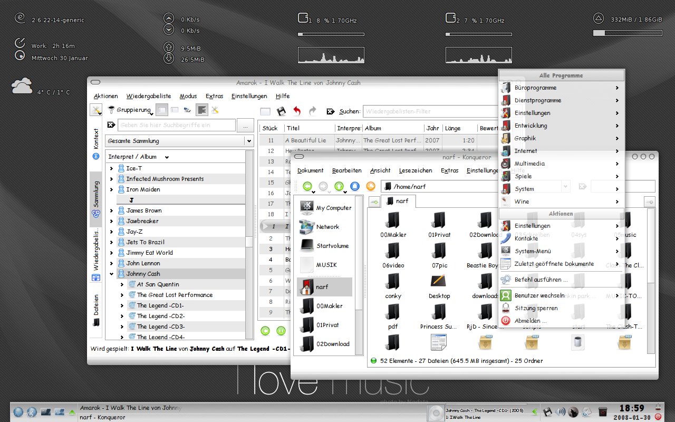Image resolution: width=675 pixels, height=422 pixels.
Task: Click the Interpret / Album header arrow
Action: (x=167, y=157)
